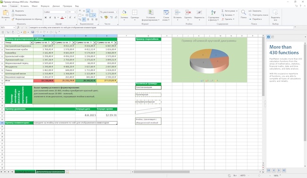Screen dimensions: 307x178
Task: Open Conditional Formatting (Условное форматирование)
Action: [151, 15]
